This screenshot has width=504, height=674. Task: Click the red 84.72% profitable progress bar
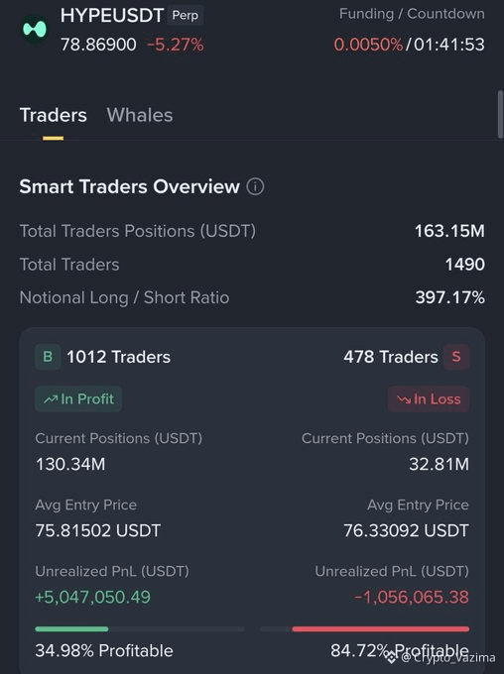pyautogui.click(x=380, y=628)
